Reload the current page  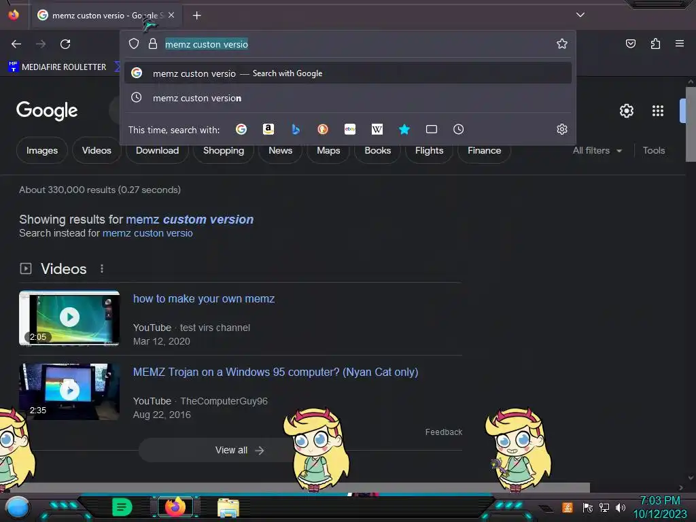tap(65, 44)
